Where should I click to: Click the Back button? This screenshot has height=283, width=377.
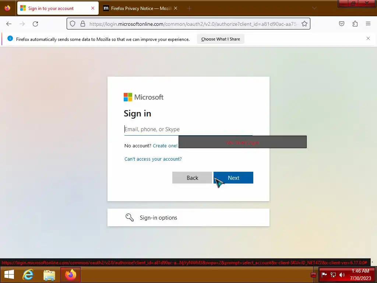coord(192,178)
